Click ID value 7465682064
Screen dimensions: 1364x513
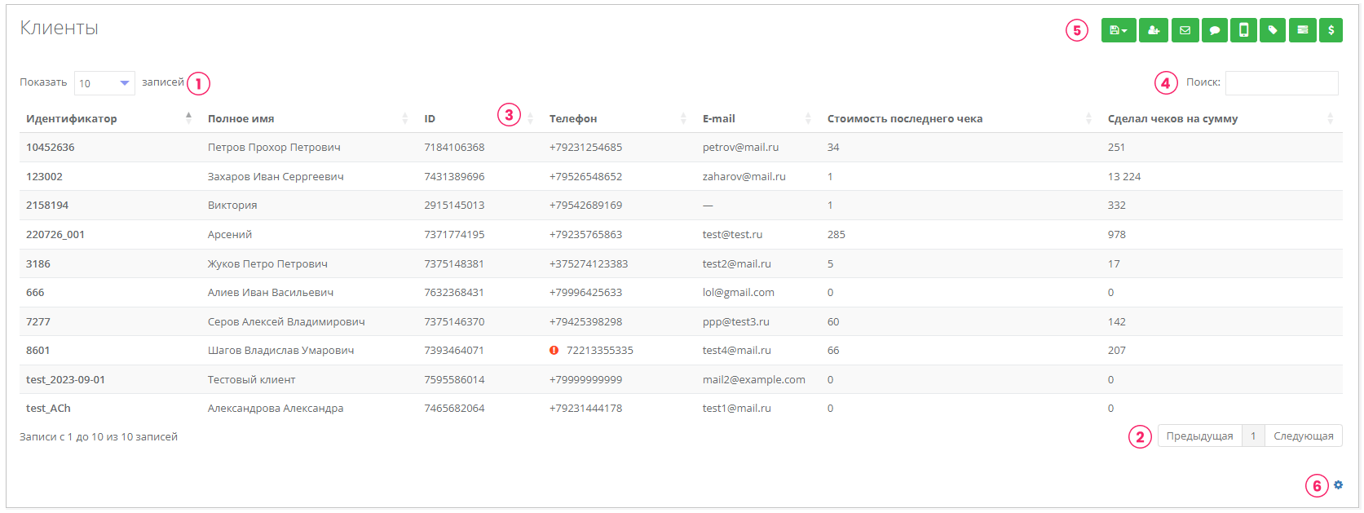pyautogui.click(x=454, y=409)
